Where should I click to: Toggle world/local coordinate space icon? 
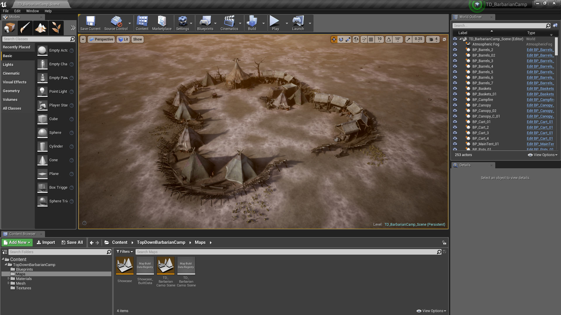point(356,39)
